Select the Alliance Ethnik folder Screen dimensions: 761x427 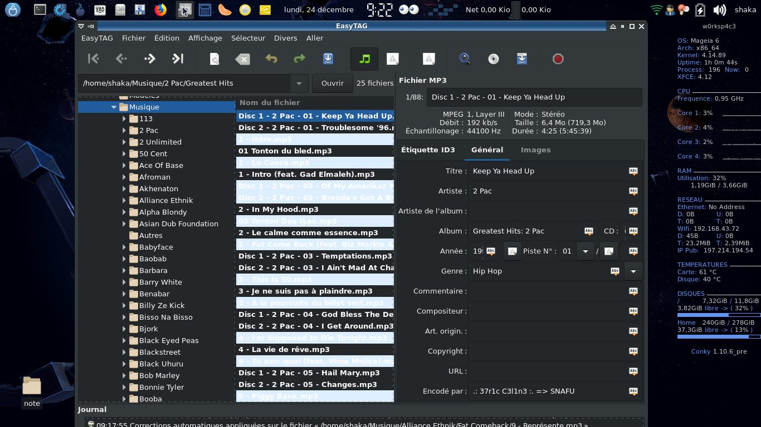(166, 201)
